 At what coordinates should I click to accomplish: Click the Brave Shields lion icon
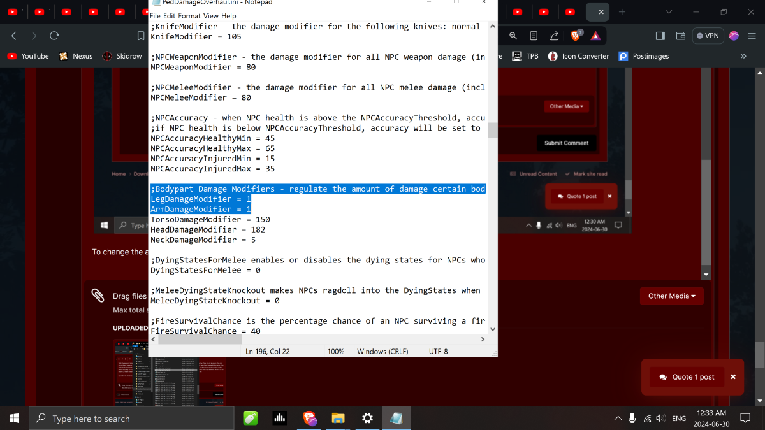coord(576,36)
